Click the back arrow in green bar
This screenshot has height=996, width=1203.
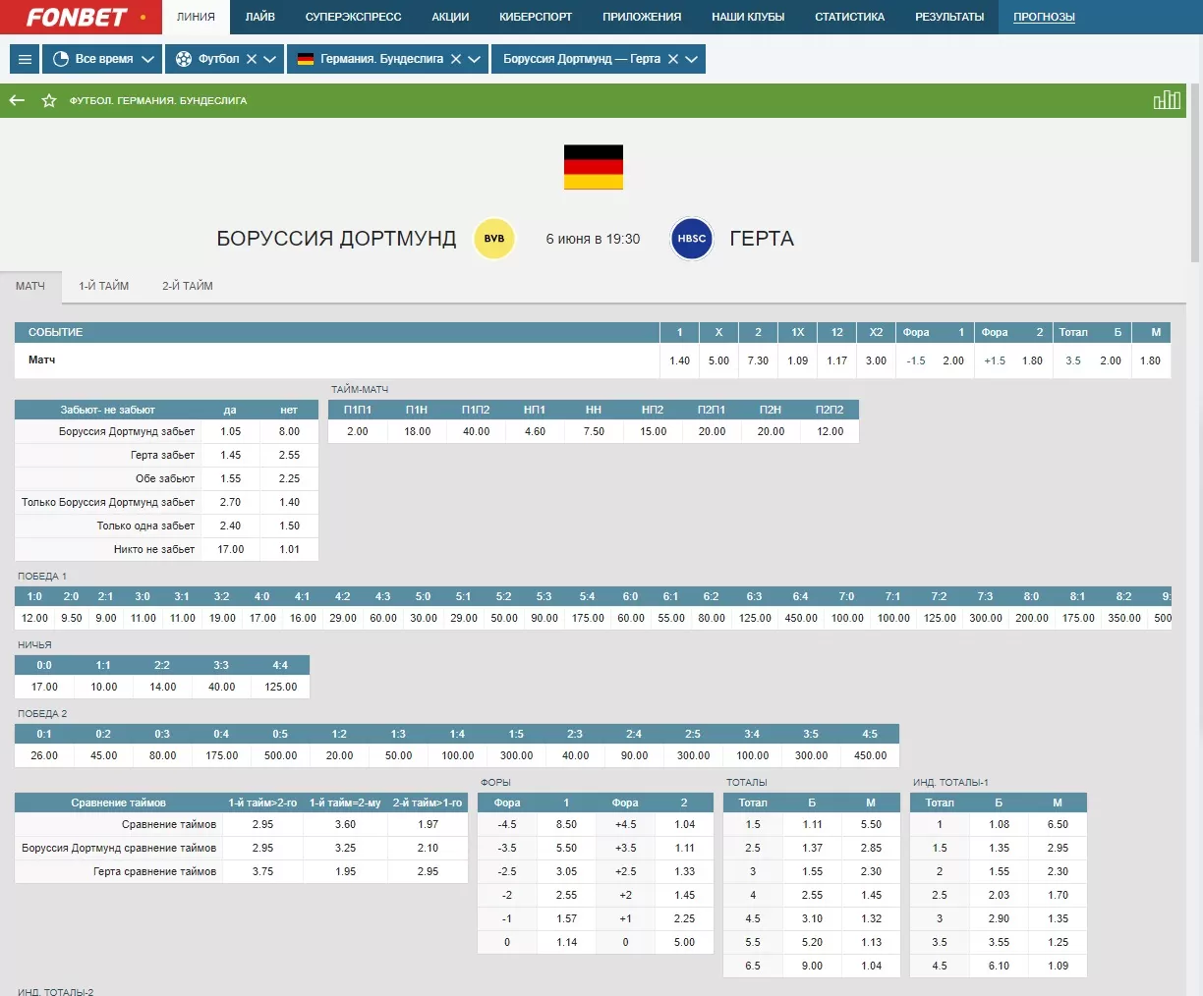tap(17, 100)
